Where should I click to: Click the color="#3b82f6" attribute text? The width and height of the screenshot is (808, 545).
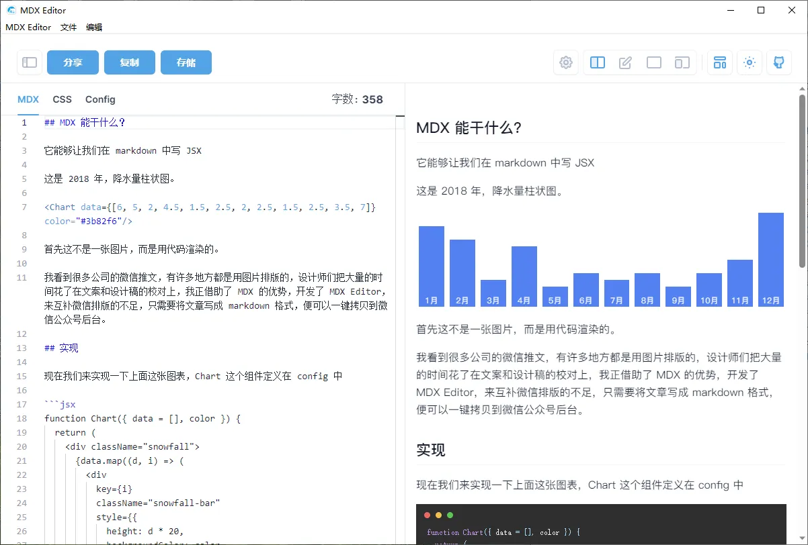tap(89, 221)
